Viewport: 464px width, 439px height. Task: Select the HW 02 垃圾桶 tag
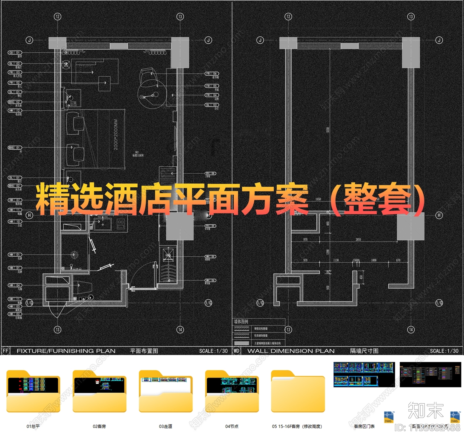pyautogui.click(x=15, y=314)
